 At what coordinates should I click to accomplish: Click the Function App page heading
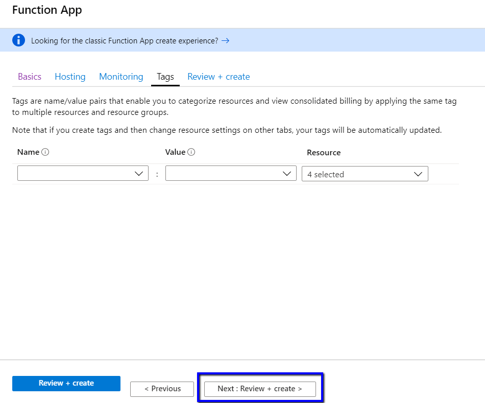(47, 10)
